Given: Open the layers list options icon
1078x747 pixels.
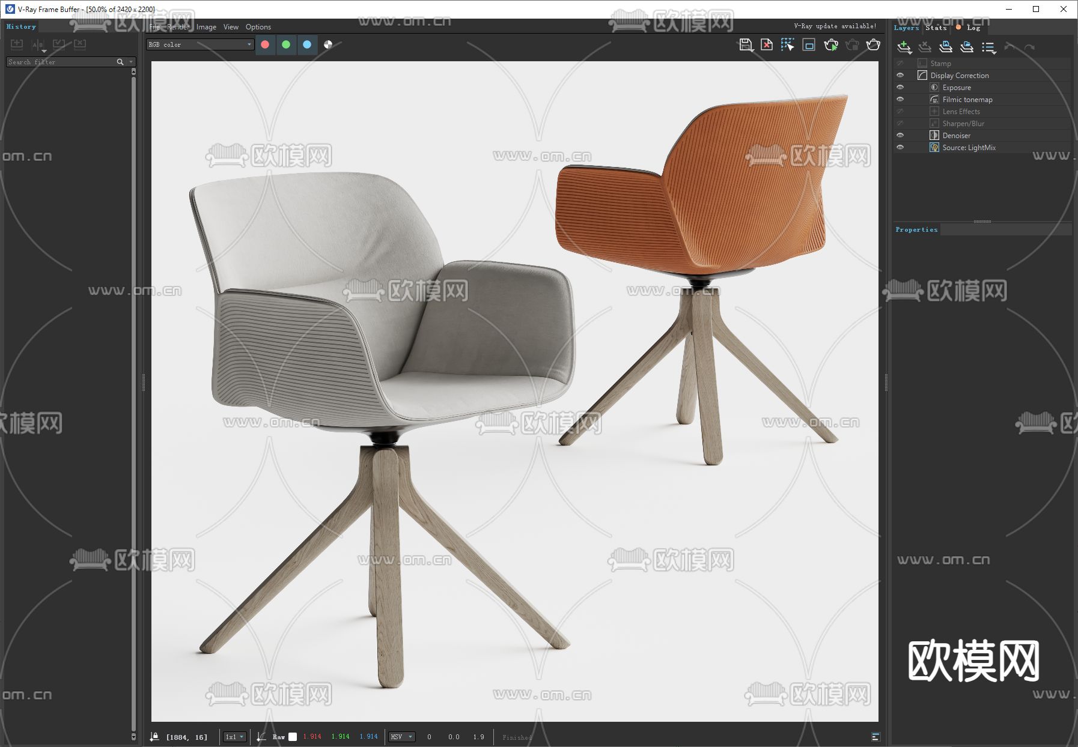Looking at the screenshot, I should click(988, 47).
